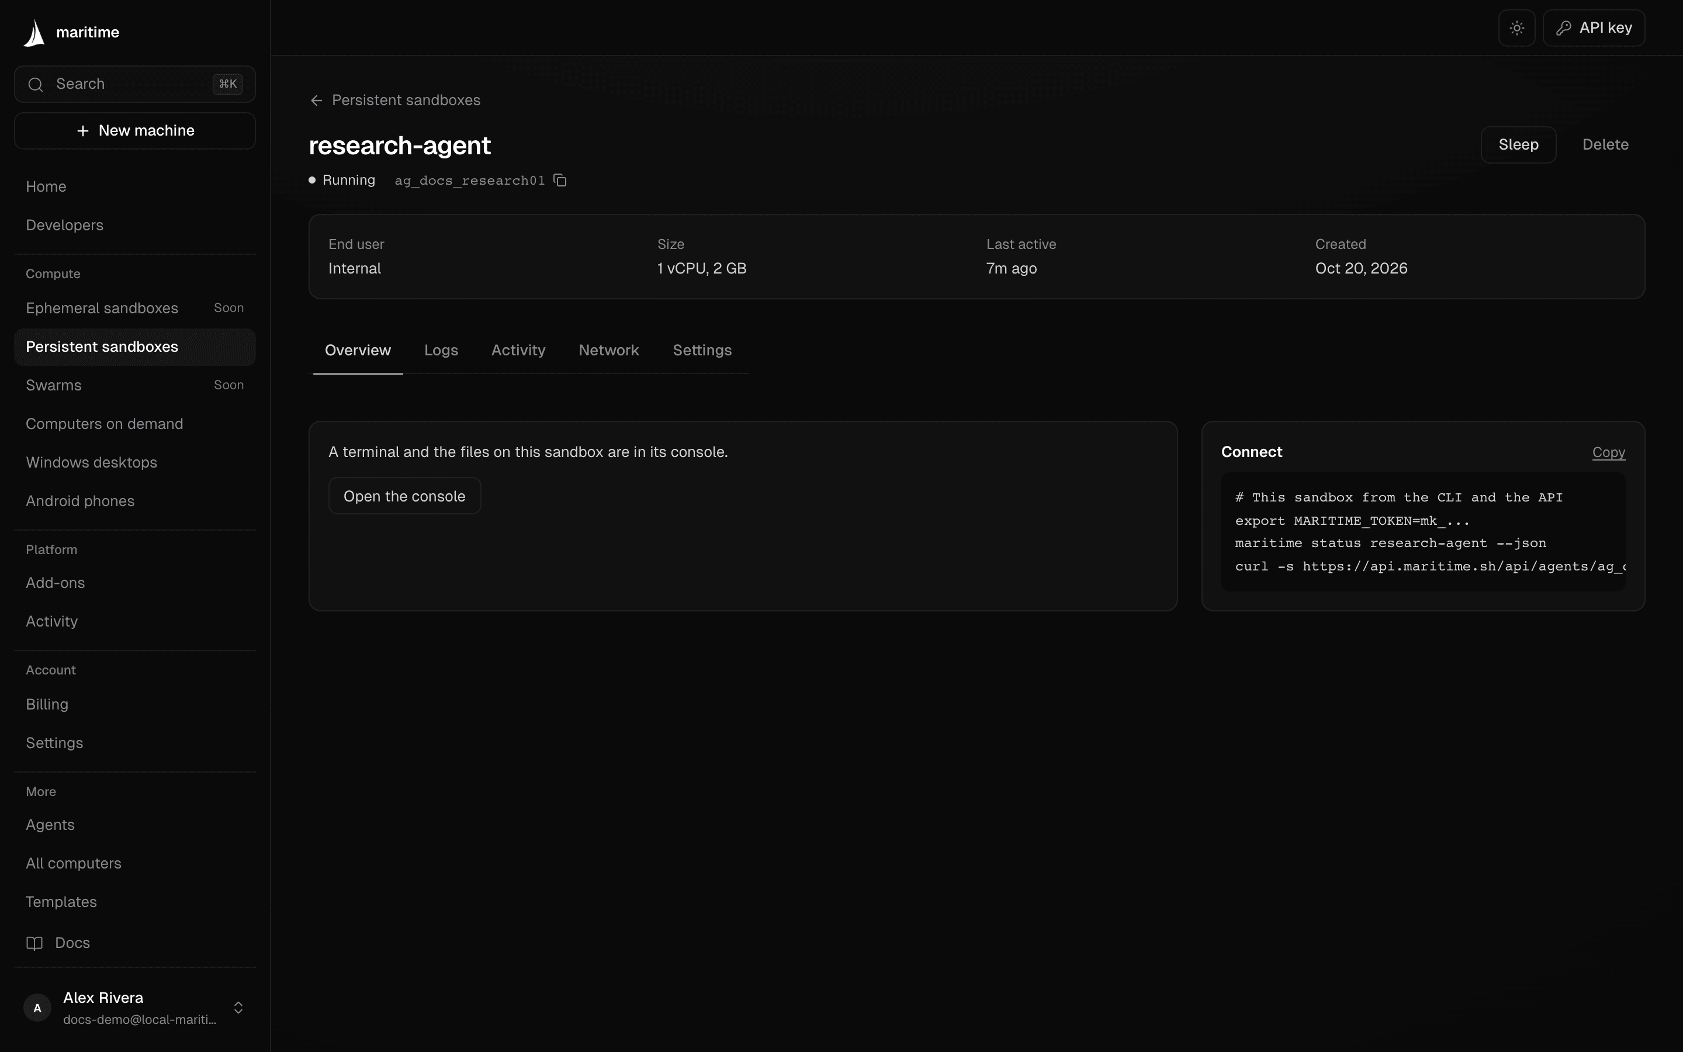This screenshot has height=1052, width=1683.
Task: Open Windows desktops
Action: point(135,463)
